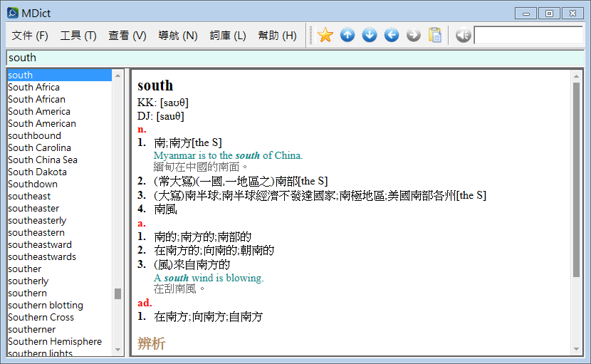Select 'souther' entry
This screenshot has width=591, height=364.
click(59, 269)
